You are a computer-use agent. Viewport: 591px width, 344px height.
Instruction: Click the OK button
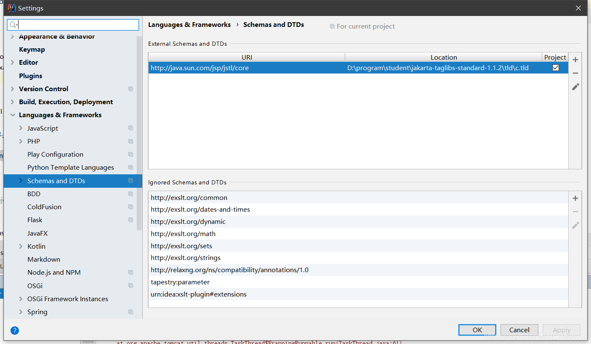tap(477, 330)
